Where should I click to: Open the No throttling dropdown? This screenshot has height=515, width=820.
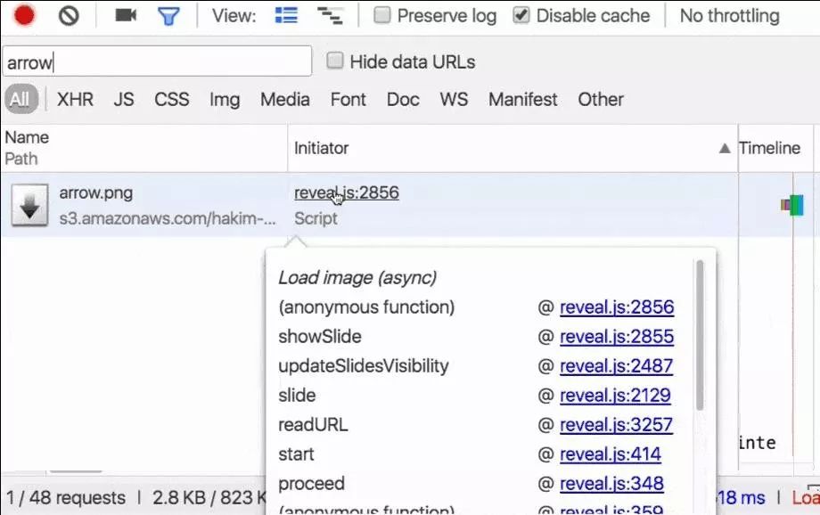point(729,16)
